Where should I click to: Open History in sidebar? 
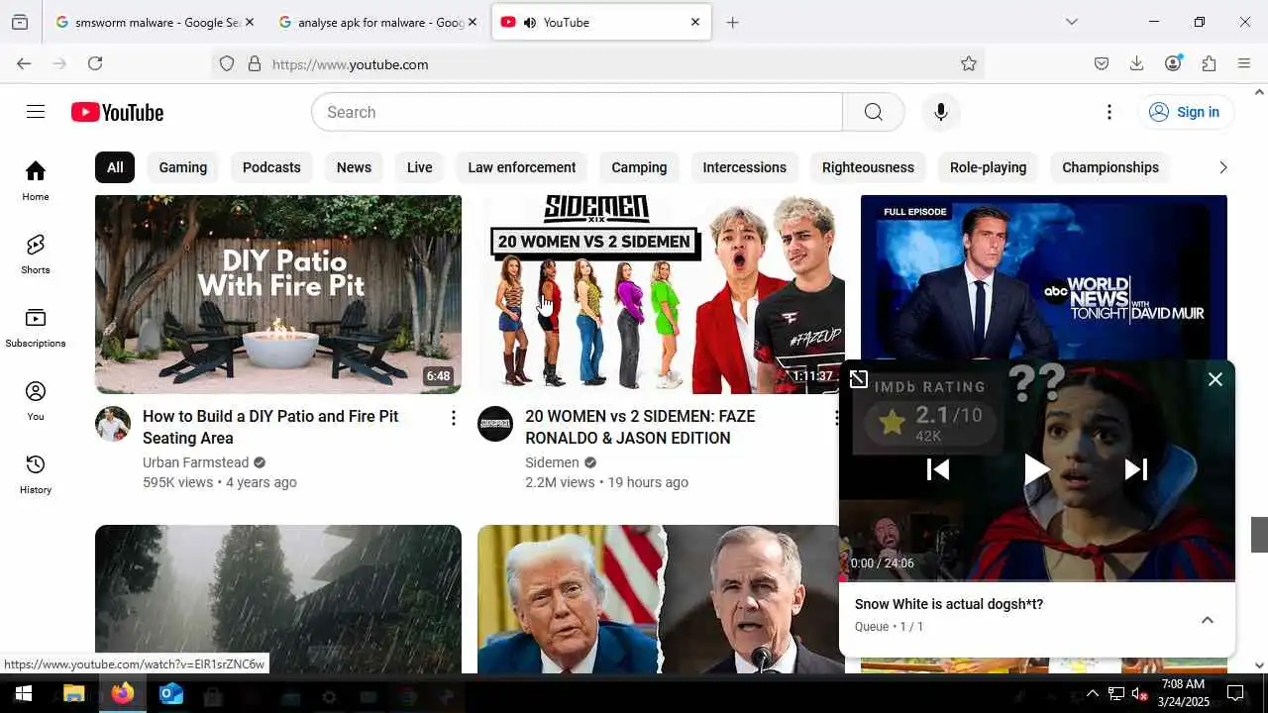coord(36,473)
